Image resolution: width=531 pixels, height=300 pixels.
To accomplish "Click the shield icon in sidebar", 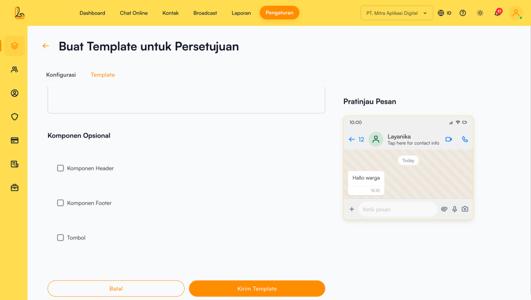I will coord(15,117).
